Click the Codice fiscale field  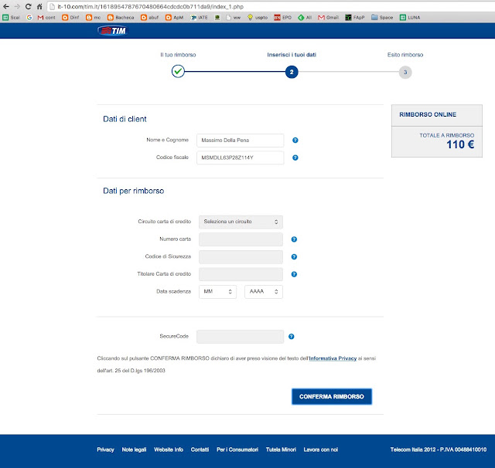click(241, 158)
